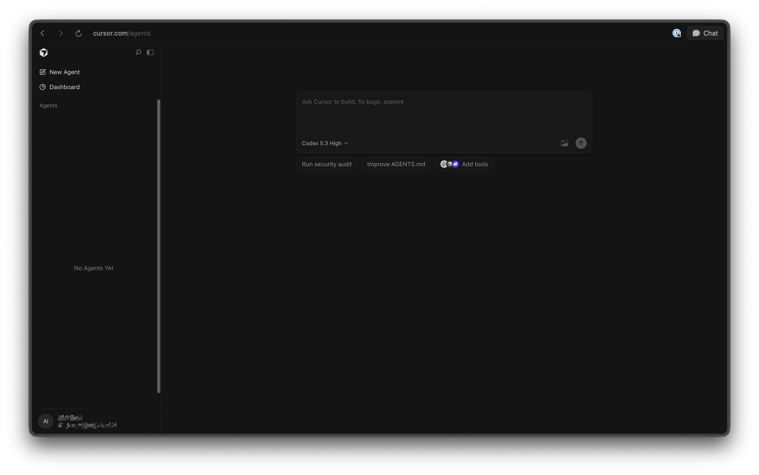Reload the page with the refresh icon
The image size is (759, 475).
79,33
